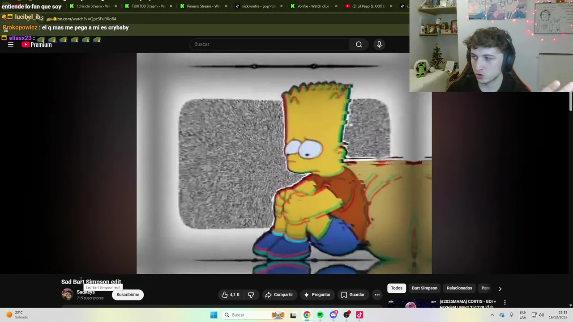The height and width of the screenshot is (322, 573).
Task: Close the Vonfre Watch clips tab
Action: [336, 6]
